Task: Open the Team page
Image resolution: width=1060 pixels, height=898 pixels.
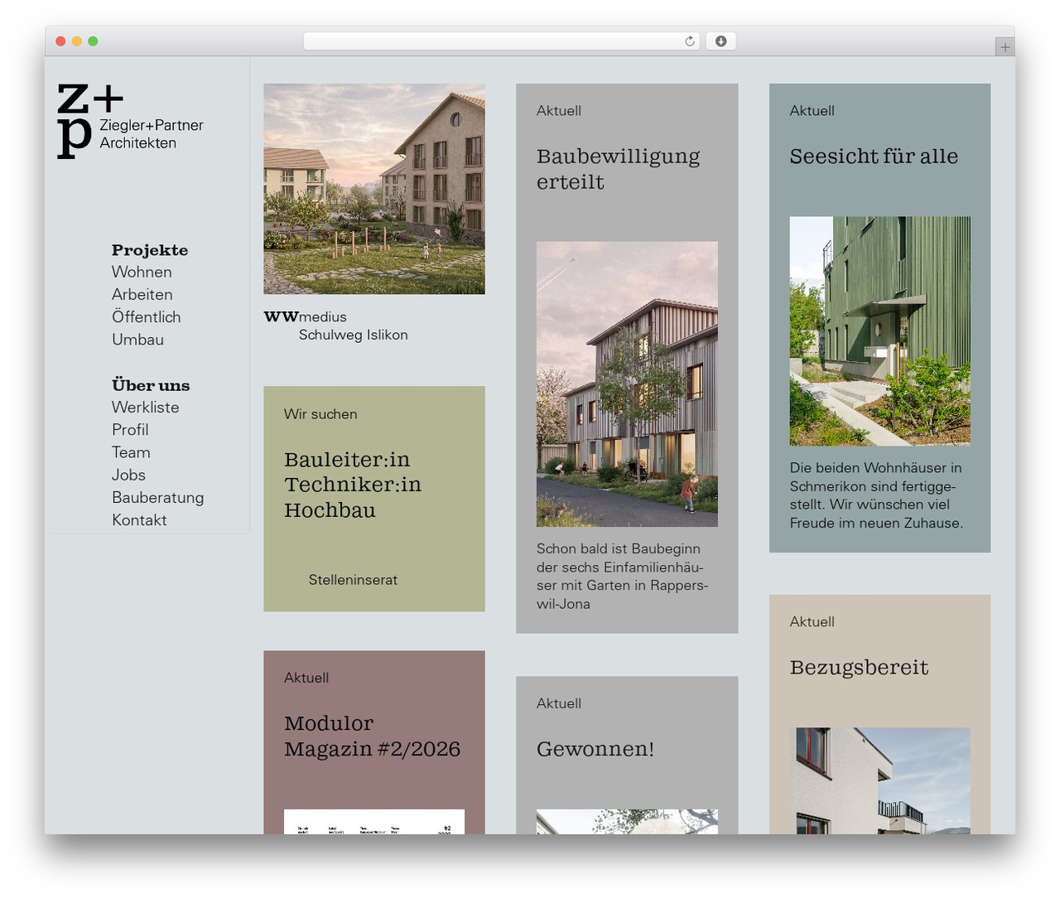Action: (131, 452)
